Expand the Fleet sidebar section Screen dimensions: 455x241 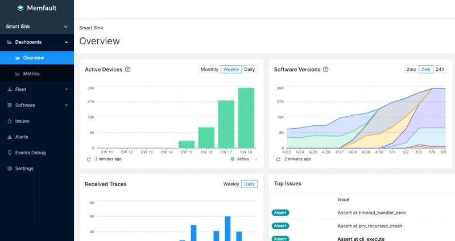pos(36,90)
